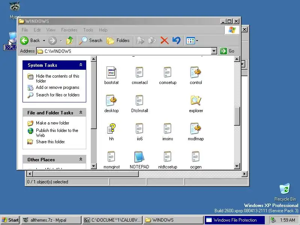Open the File menu
The image size is (300, 225).
pyautogui.click(x=25, y=30)
